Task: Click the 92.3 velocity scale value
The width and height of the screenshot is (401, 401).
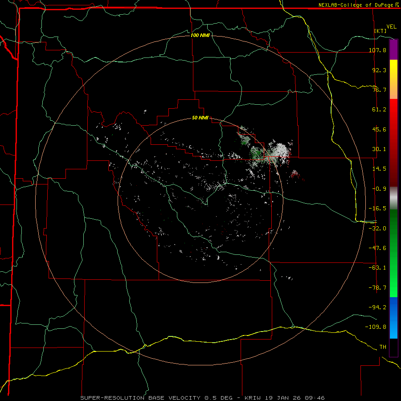Action: click(x=379, y=70)
